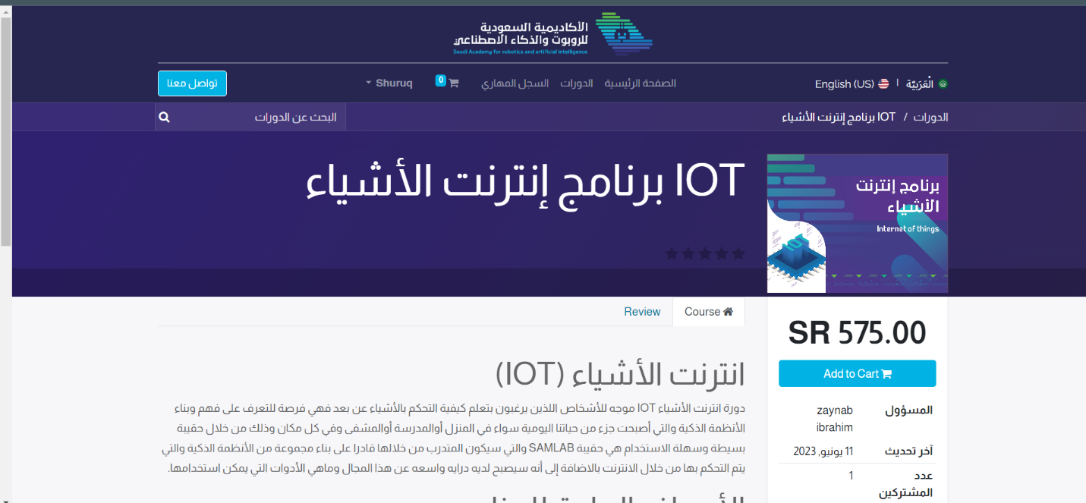This screenshot has width=1086, height=503.
Task: Go to الصفحة الرئيسية in navigation menu
Action: (640, 83)
